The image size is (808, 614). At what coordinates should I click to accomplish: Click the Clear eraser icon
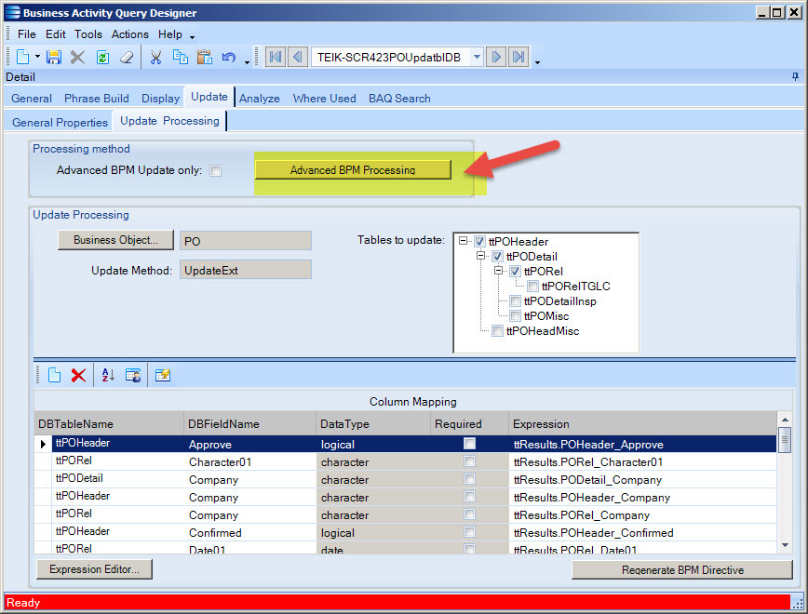pyautogui.click(x=128, y=58)
